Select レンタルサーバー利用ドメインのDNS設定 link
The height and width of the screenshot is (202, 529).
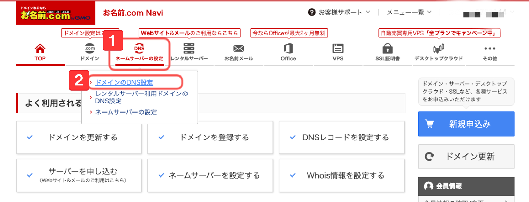(141, 97)
